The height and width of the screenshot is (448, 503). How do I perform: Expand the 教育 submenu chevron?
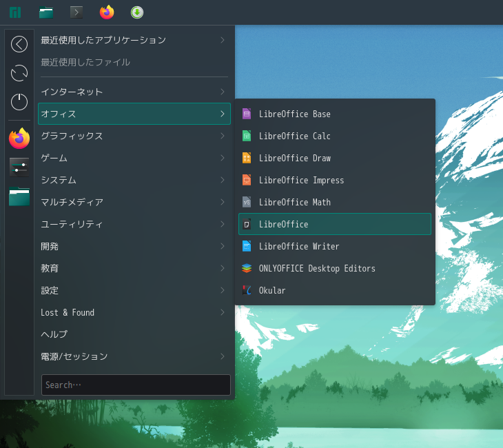(x=223, y=268)
